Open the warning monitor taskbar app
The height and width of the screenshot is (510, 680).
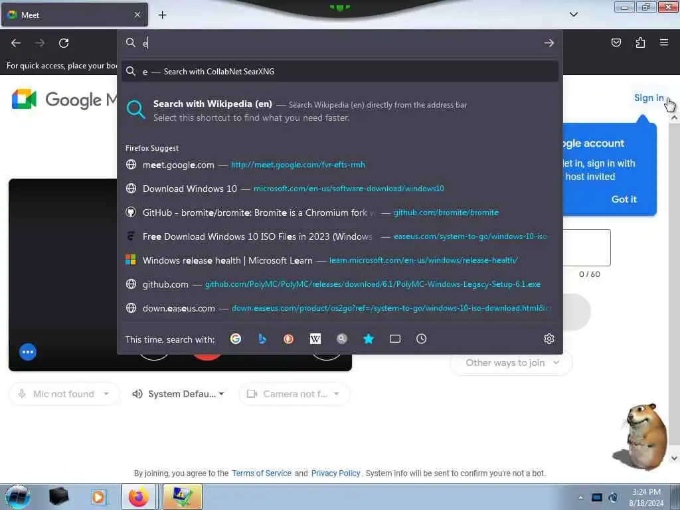pyautogui.click(x=182, y=497)
